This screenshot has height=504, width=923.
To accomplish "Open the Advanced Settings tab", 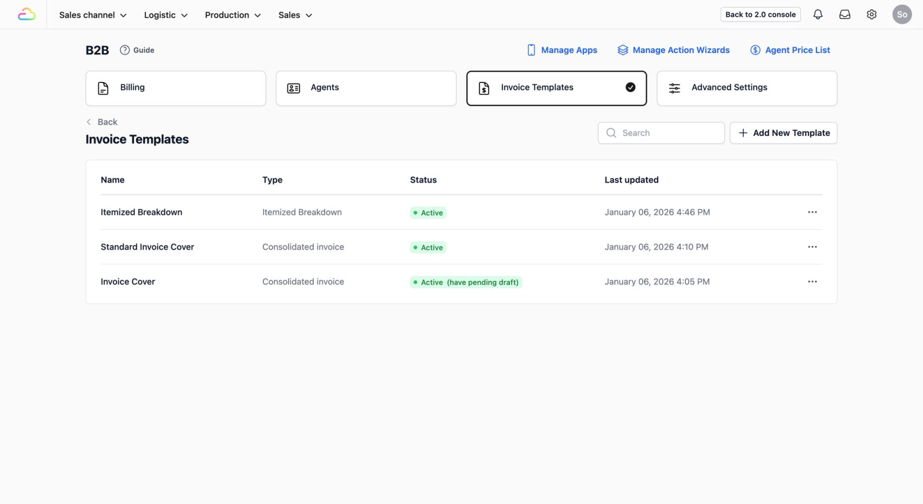I will tap(746, 88).
